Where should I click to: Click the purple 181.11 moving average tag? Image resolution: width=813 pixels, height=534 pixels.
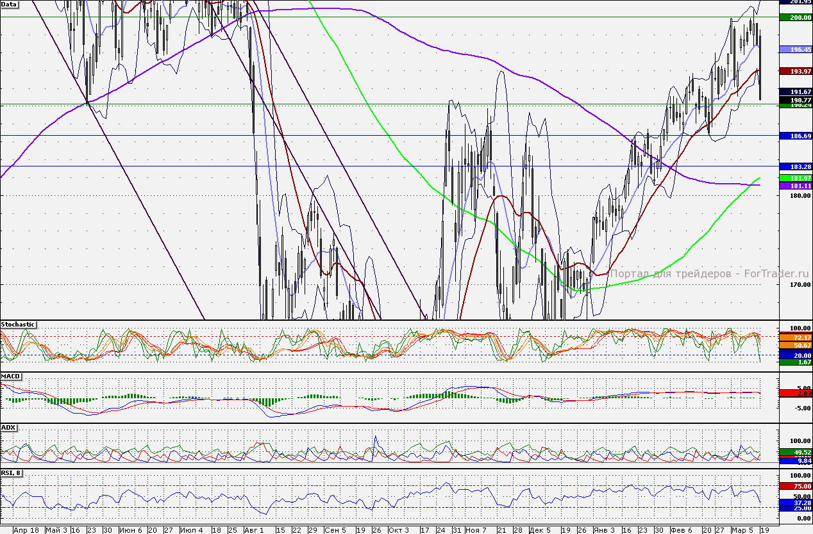point(795,186)
